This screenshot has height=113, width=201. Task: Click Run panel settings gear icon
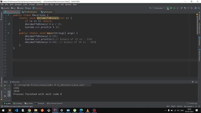193,82
